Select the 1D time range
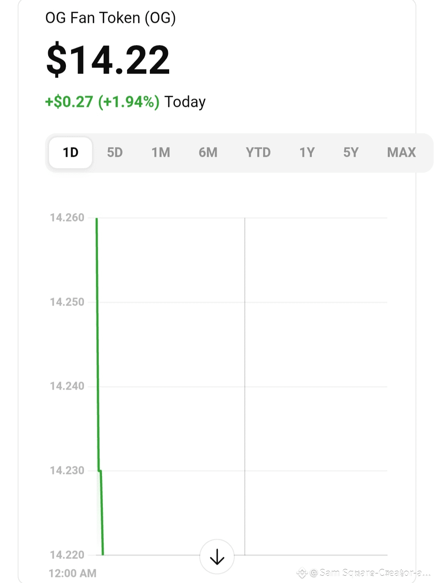The height and width of the screenshot is (583, 434). 71,152
